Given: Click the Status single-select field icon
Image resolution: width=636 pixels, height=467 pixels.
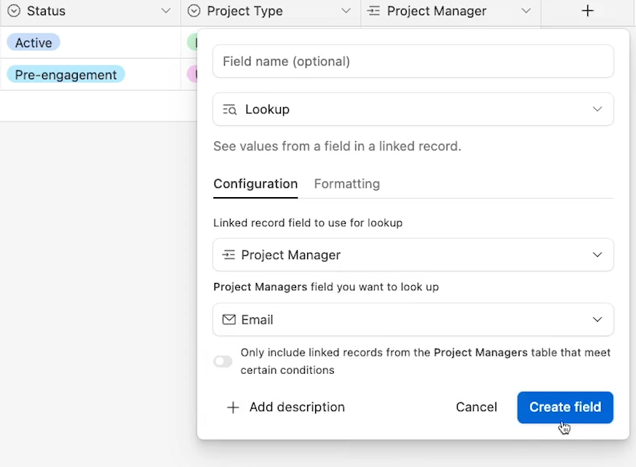Looking at the screenshot, I should pyautogui.click(x=14, y=11).
